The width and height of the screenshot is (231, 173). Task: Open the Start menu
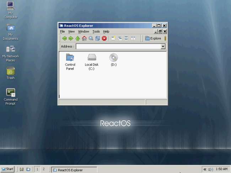(x=7, y=169)
